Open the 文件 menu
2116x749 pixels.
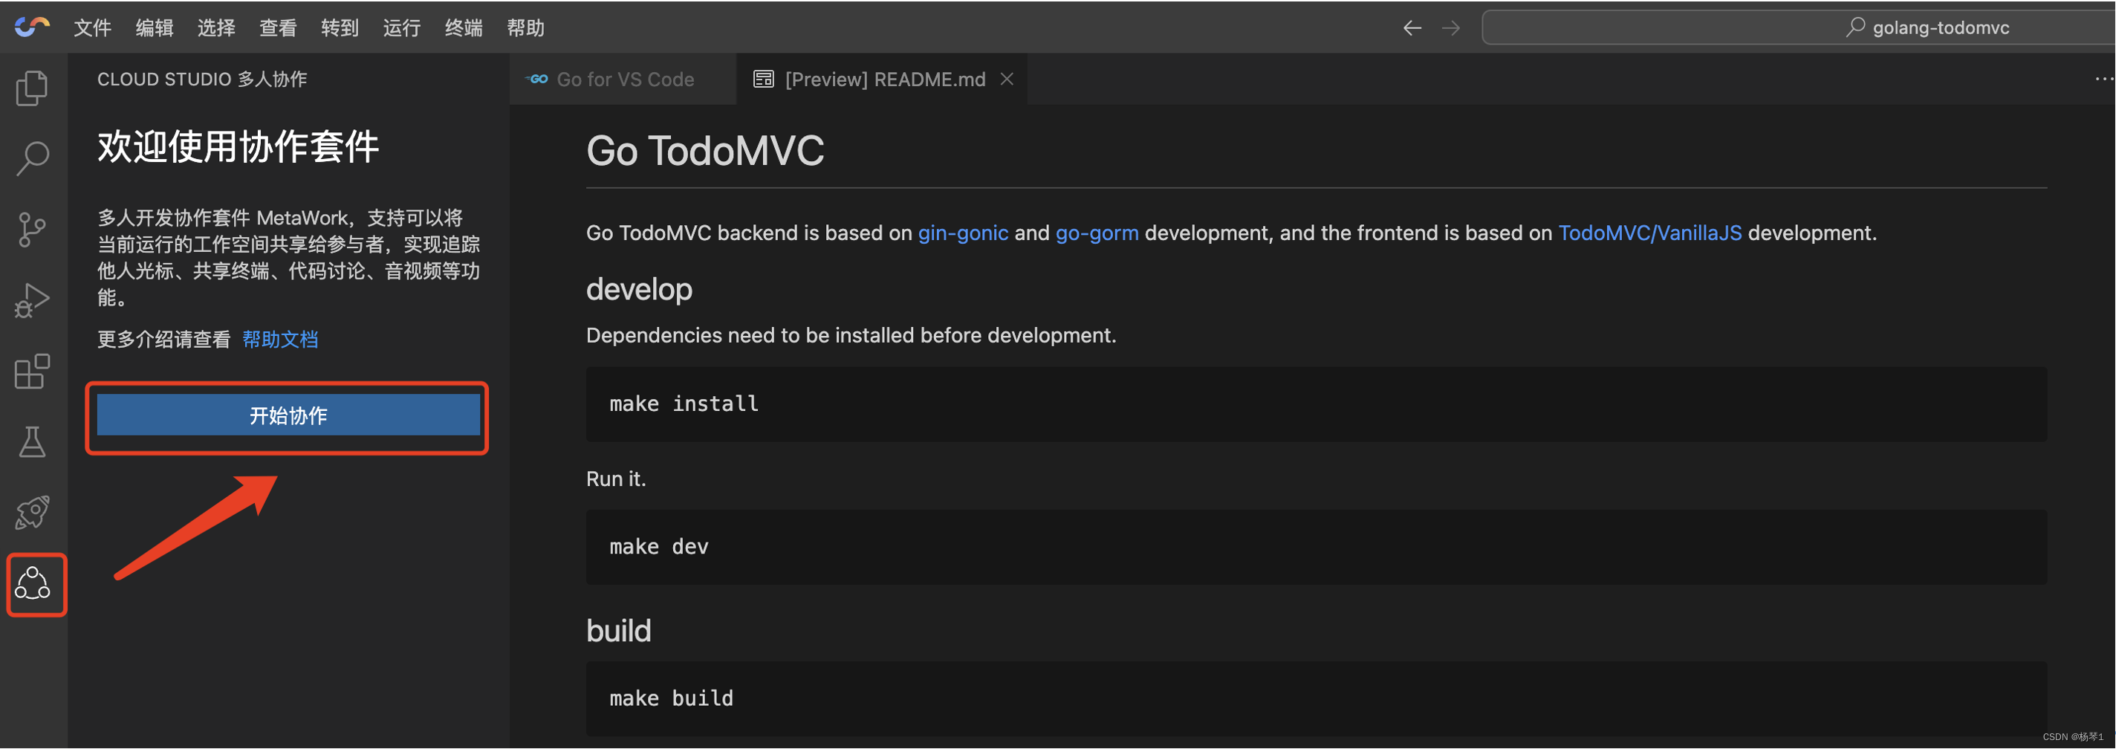(x=92, y=28)
